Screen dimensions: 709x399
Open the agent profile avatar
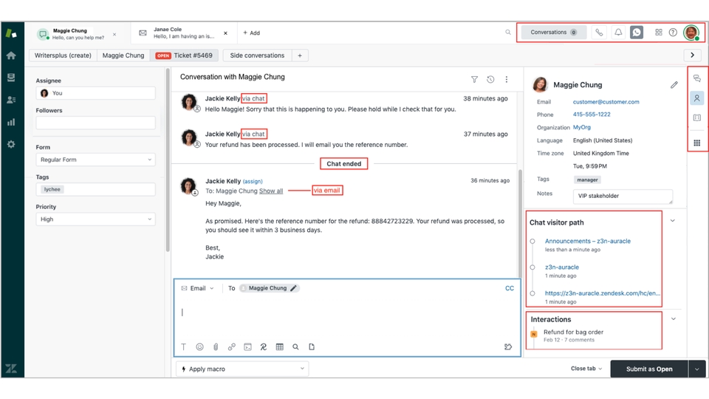pyautogui.click(x=691, y=32)
